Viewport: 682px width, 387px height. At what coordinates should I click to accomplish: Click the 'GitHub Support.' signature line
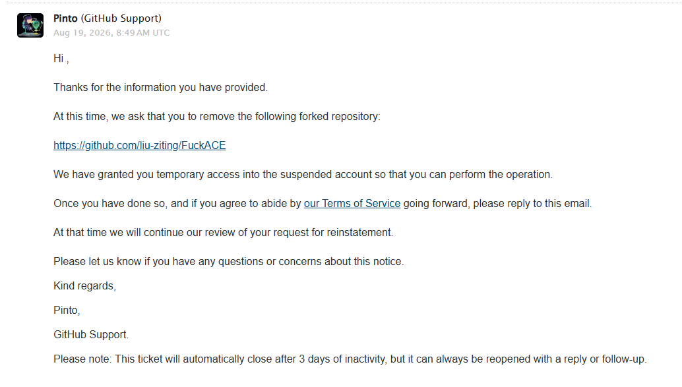(x=91, y=334)
